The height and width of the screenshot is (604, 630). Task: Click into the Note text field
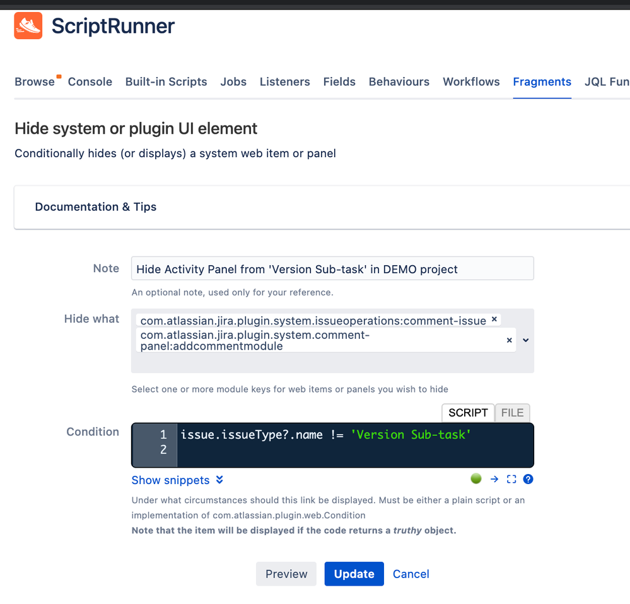(332, 269)
